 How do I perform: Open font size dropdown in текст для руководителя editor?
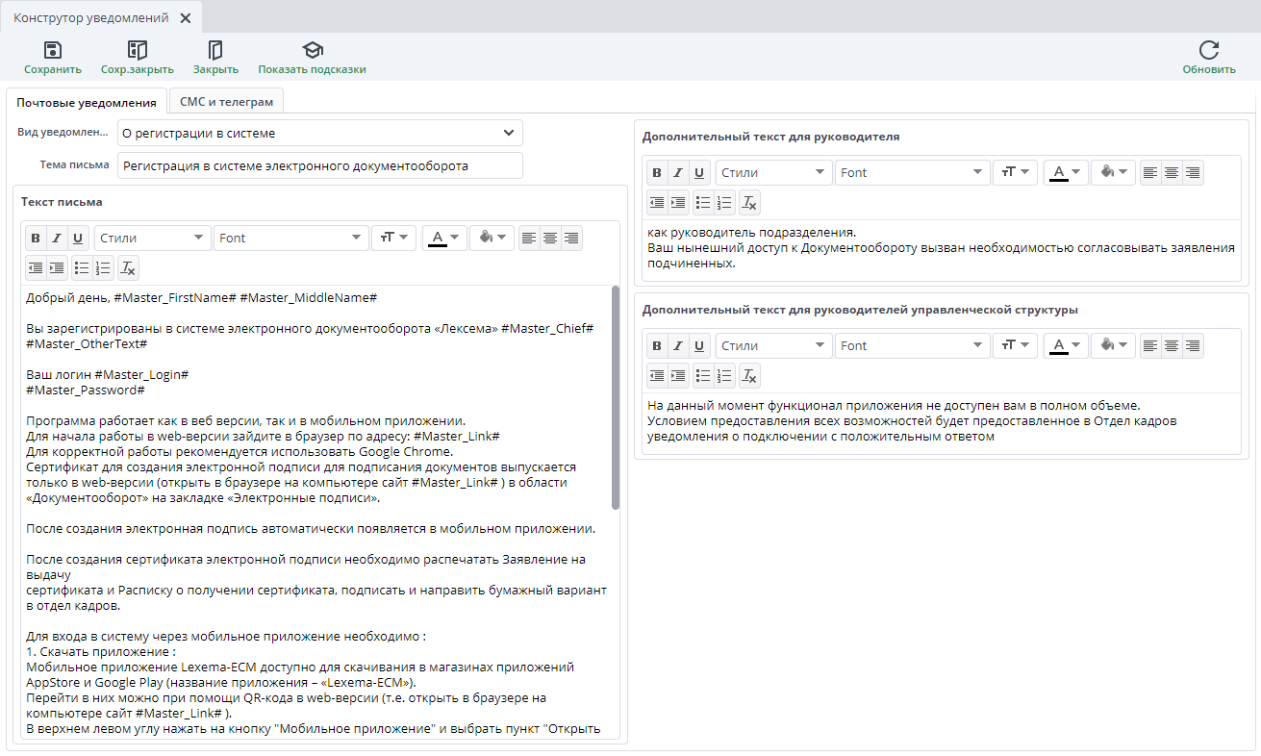coord(1015,172)
